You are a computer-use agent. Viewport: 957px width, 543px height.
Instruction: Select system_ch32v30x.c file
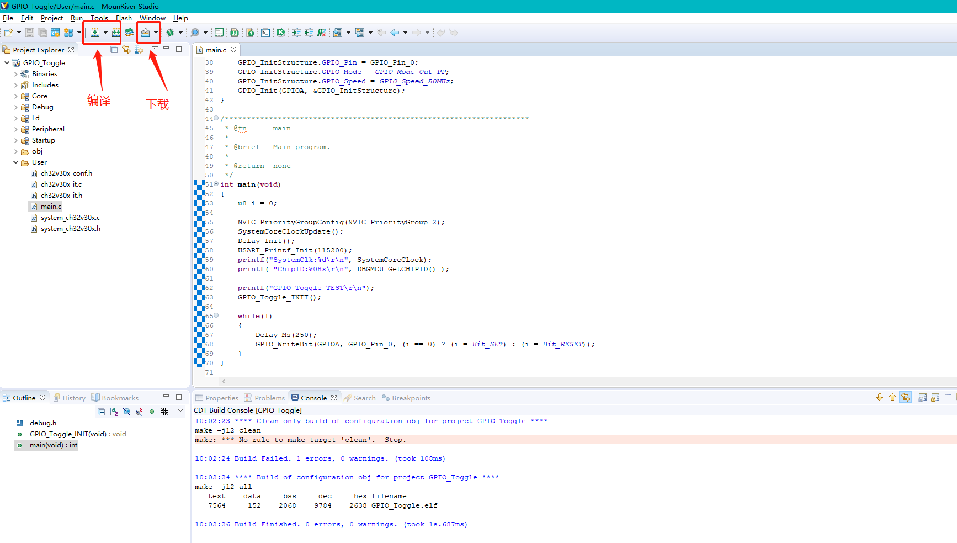click(70, 218)
